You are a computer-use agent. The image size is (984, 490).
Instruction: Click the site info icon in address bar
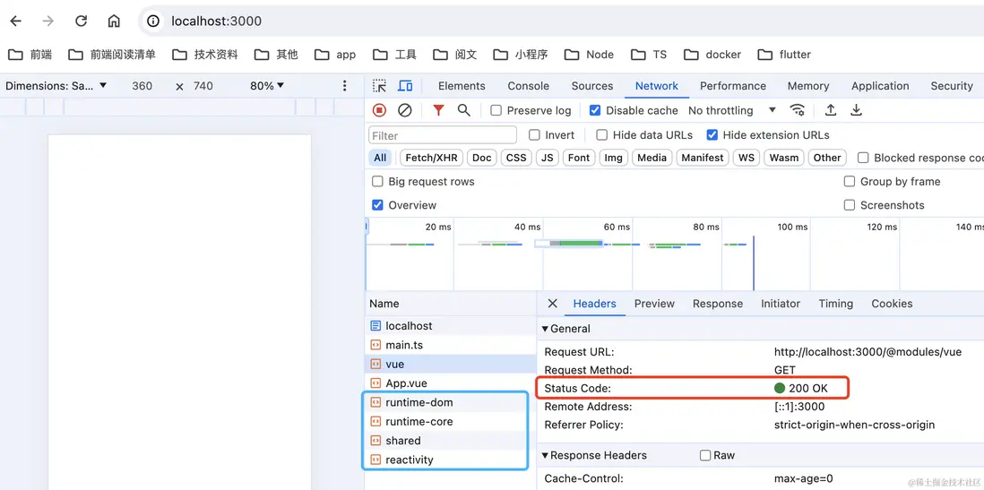coord(153,21)
